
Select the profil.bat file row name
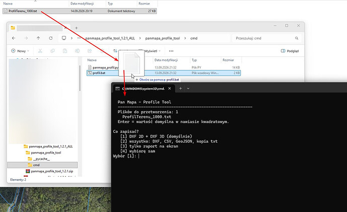99,73
